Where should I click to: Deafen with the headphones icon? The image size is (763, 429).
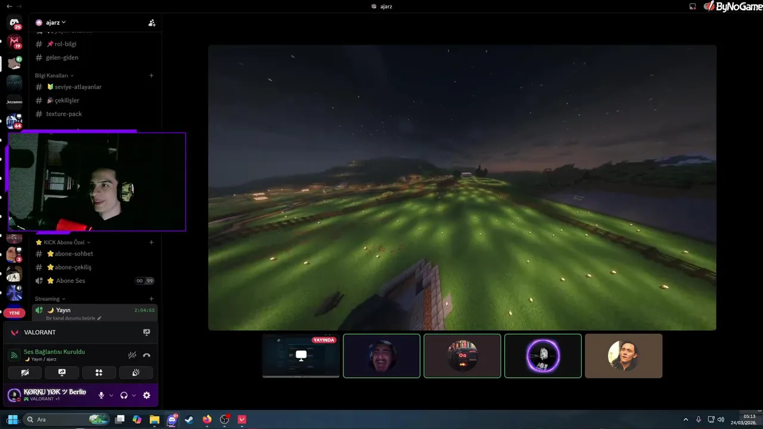[124, 395]
